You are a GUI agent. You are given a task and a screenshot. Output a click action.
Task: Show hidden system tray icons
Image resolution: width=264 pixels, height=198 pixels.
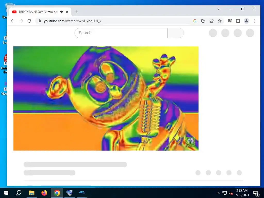tap(218, 193)
